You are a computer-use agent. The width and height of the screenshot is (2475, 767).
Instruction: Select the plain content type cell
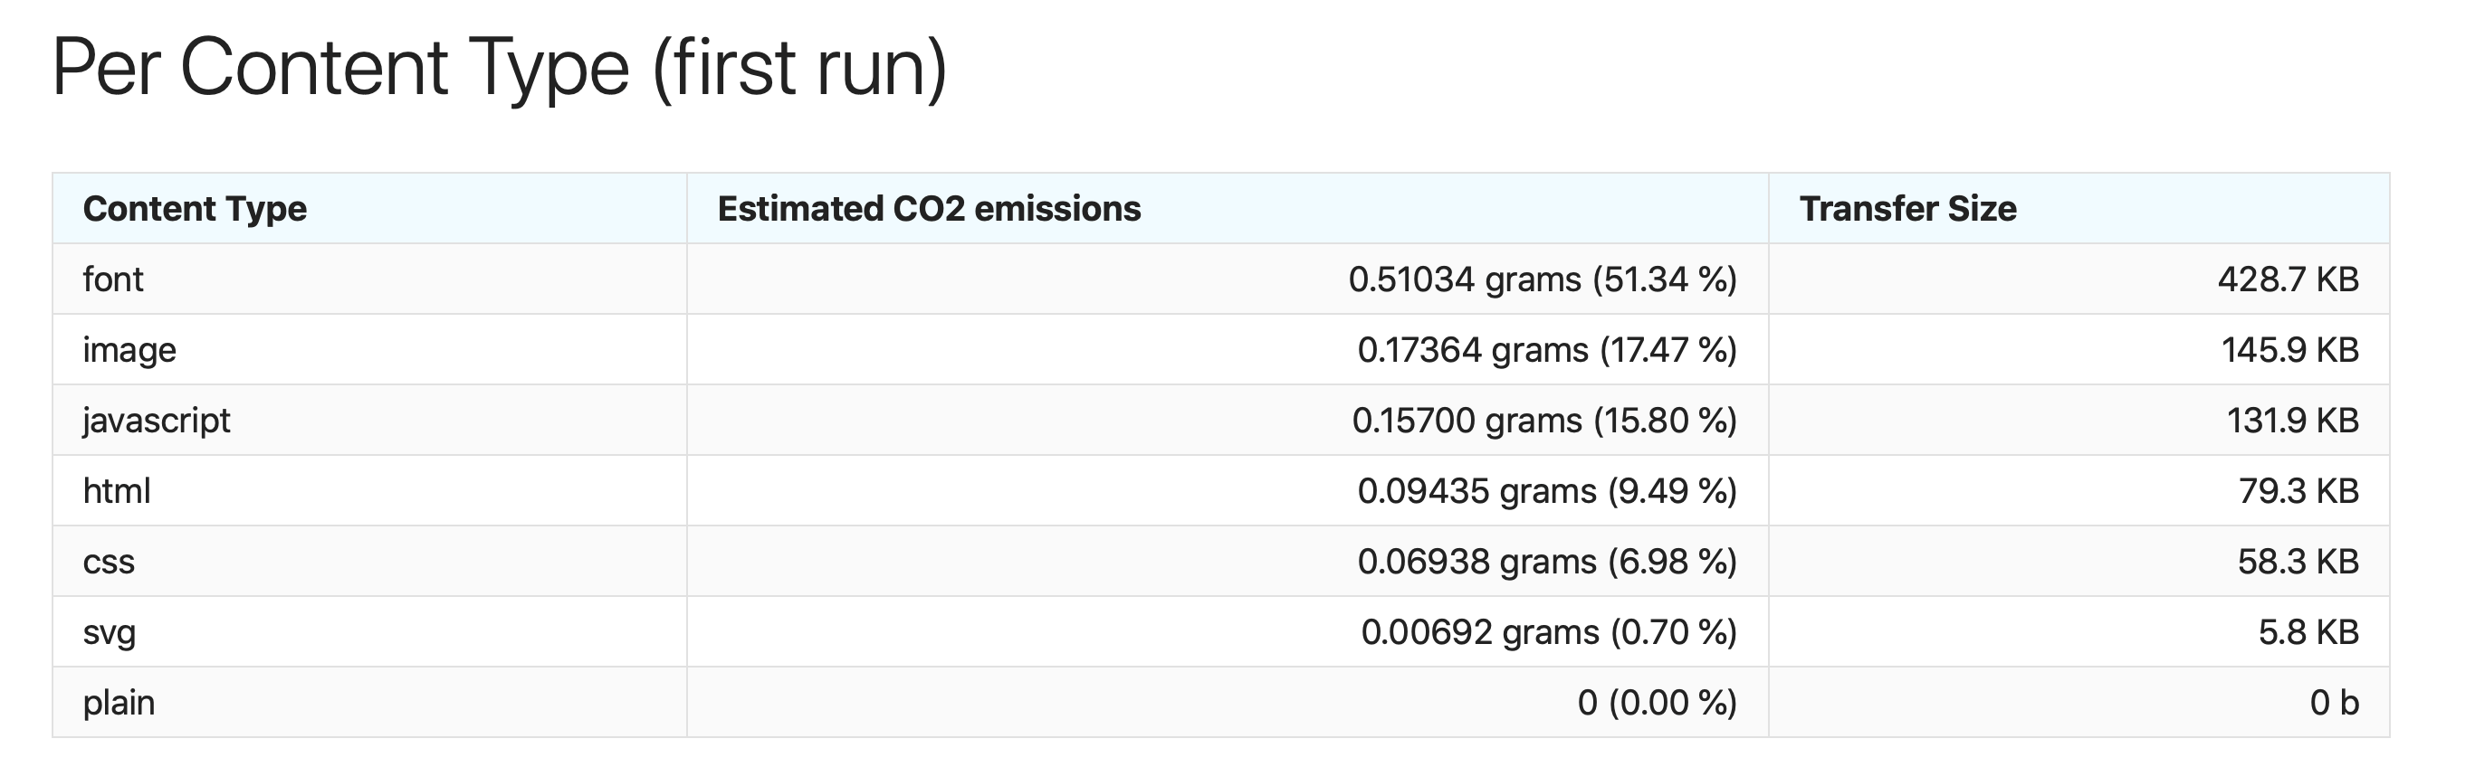click(119, 703)
